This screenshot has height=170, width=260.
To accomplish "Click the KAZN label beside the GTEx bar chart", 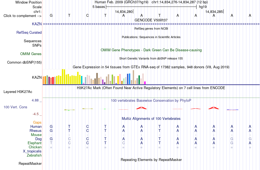I will [x=37, y=77].
